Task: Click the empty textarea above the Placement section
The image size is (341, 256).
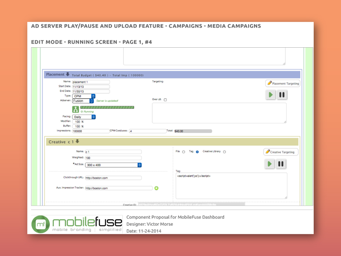Action: 204,56
